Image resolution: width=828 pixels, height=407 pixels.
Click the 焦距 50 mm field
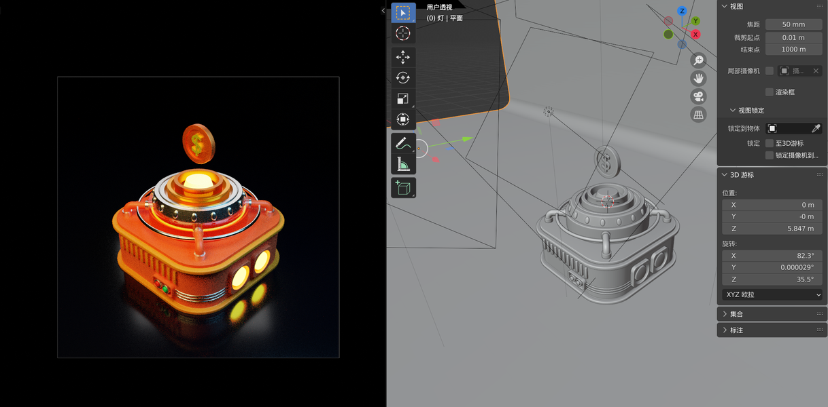[x=793, y=24]
